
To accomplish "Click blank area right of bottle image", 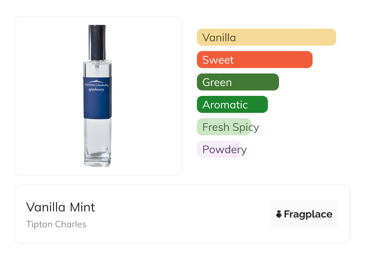I will coord(147,96).
